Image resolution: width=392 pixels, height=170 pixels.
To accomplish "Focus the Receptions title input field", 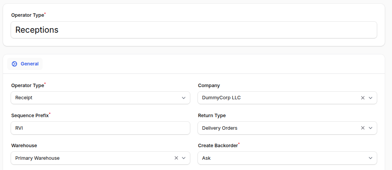I will [x=194, y=30].
